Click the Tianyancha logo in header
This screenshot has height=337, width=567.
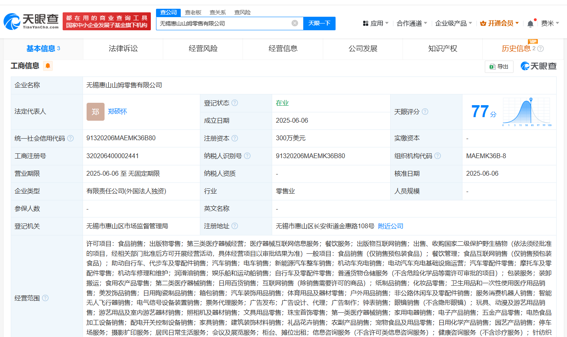[x=31, y=22]
